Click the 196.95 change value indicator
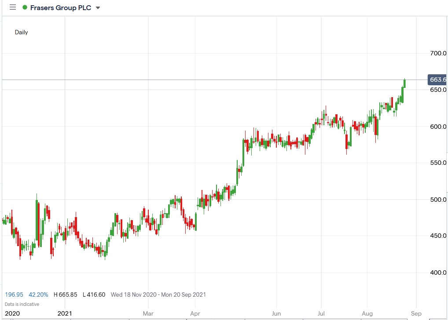Viewport: 448px width, 320px height. (x=14, y=295)
